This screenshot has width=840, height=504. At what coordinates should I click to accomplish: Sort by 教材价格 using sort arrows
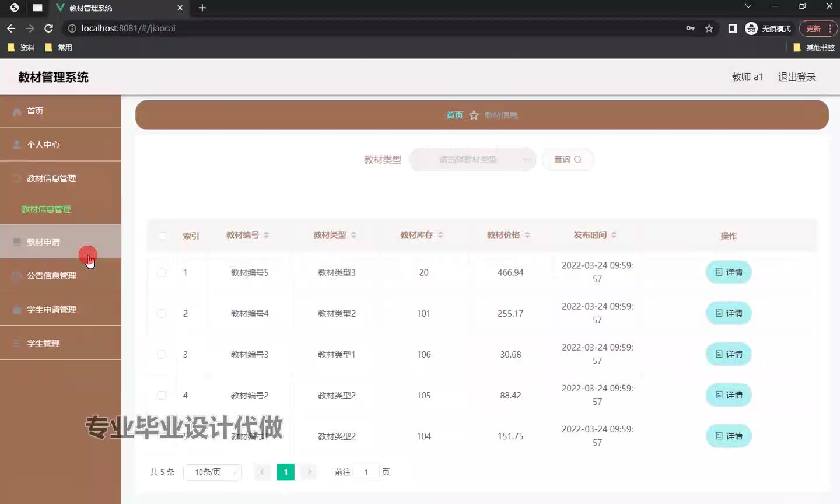point(527,235)
